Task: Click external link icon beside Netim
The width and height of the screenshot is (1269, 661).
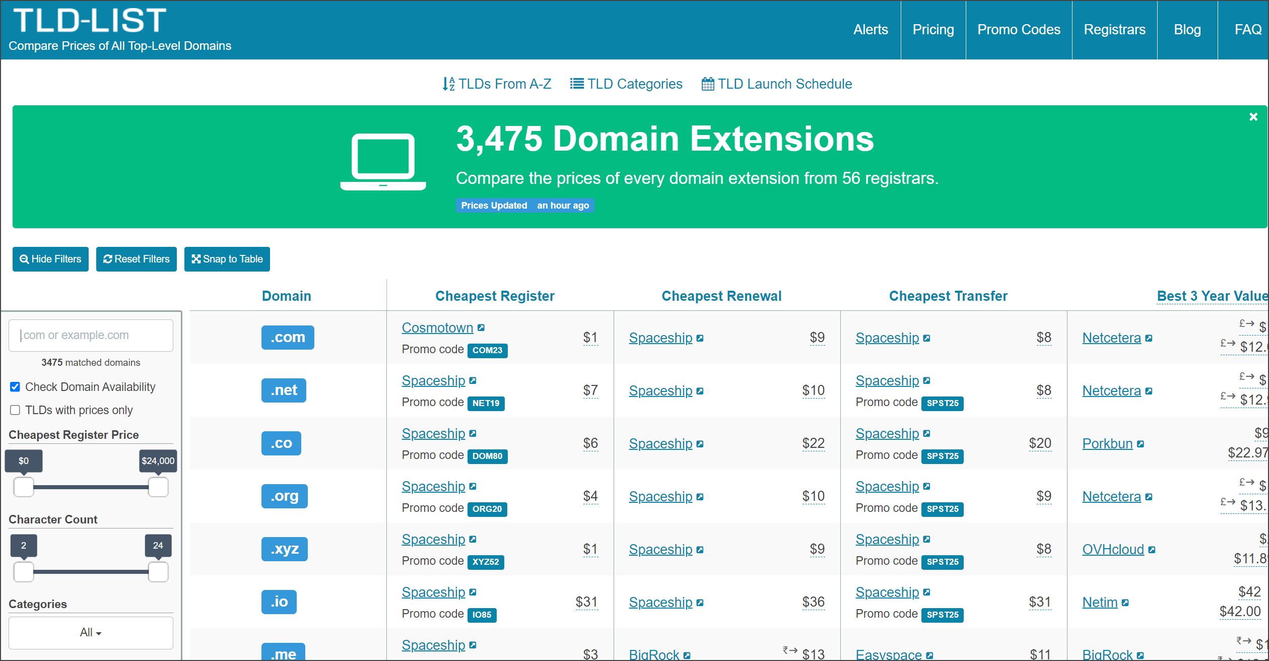Action: pos(1125,603)
